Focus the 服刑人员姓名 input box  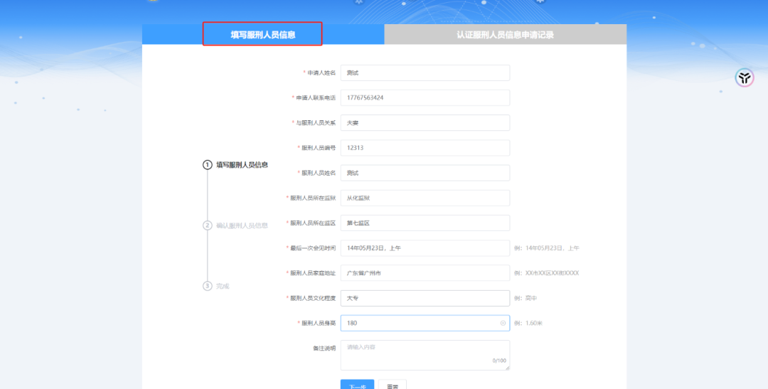pos(425,173)
